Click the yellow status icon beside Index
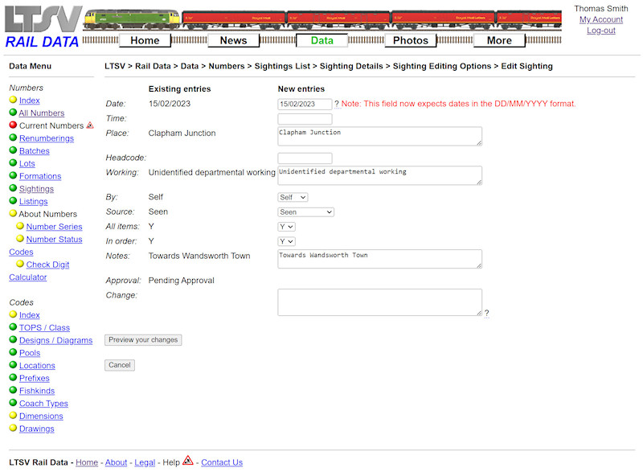643x476 pixels. coord(14,100)
